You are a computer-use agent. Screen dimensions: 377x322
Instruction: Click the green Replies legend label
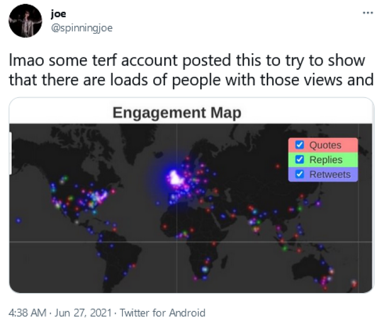[326, 159]
